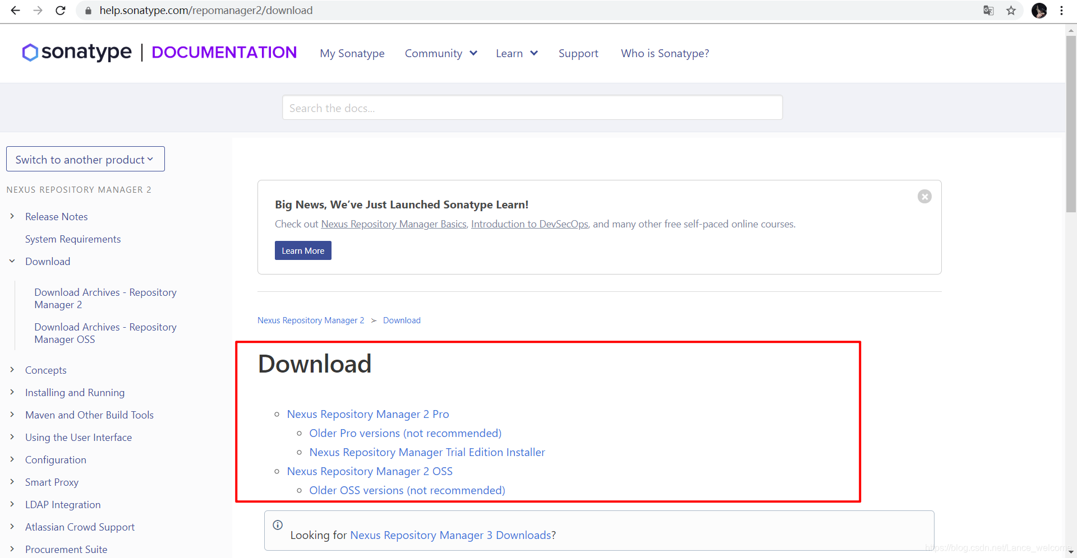Open Nexus Repository Manager 2 Pro link

pyautogui.click(x=368, y=414)
